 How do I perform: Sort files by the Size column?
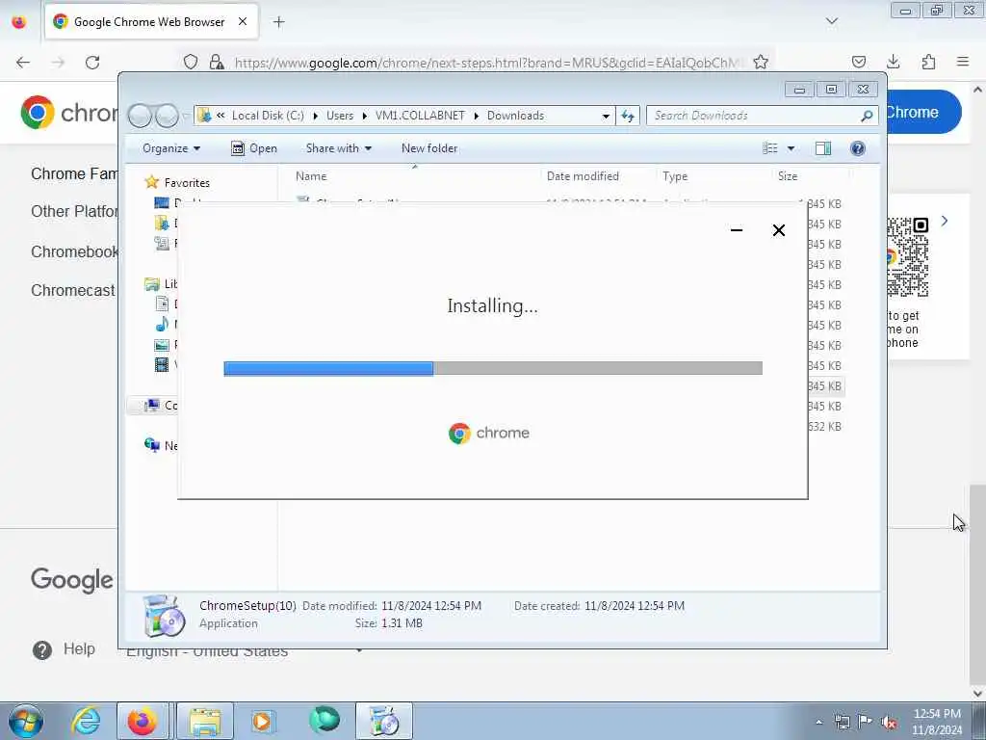point(788,176)
